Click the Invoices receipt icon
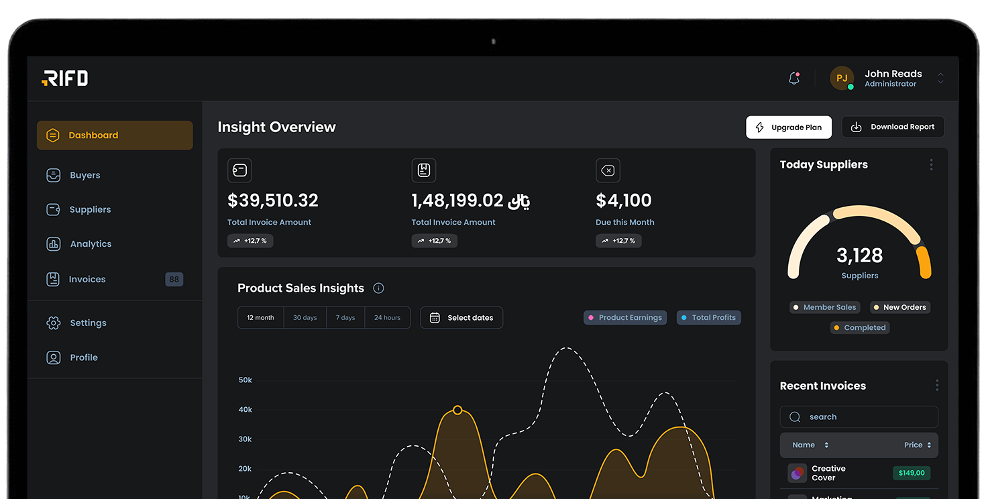Viewport: 984px width, 499px height. [53, 279]
